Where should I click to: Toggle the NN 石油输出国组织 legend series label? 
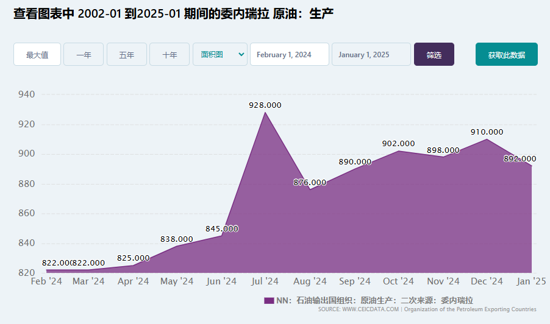click(374, 300)
